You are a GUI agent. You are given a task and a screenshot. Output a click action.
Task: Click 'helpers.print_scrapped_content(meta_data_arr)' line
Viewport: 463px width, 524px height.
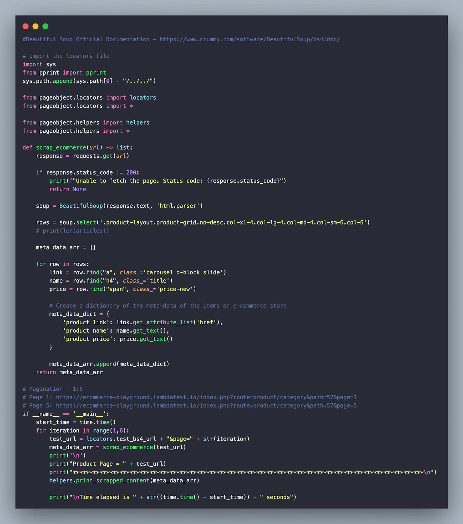tap(125, 481)
